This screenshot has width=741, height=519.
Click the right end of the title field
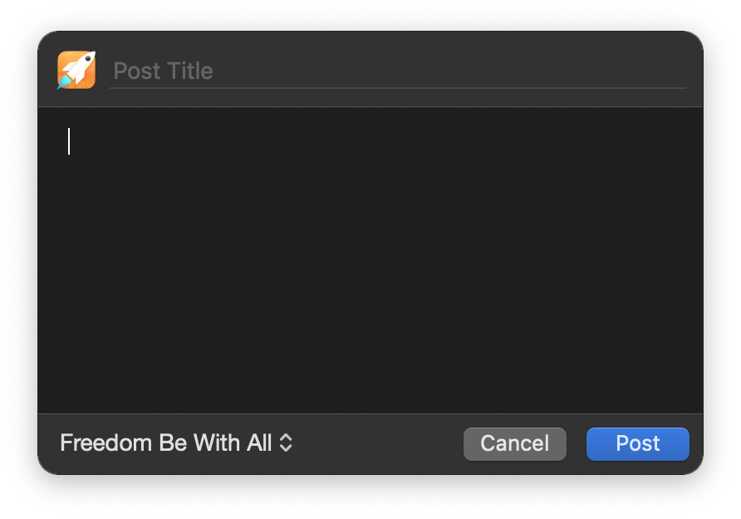(661, 71)
